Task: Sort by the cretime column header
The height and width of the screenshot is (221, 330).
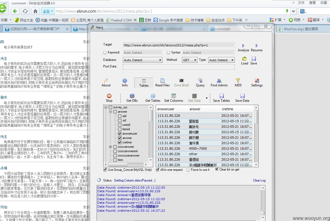Action: click(237, 109)
